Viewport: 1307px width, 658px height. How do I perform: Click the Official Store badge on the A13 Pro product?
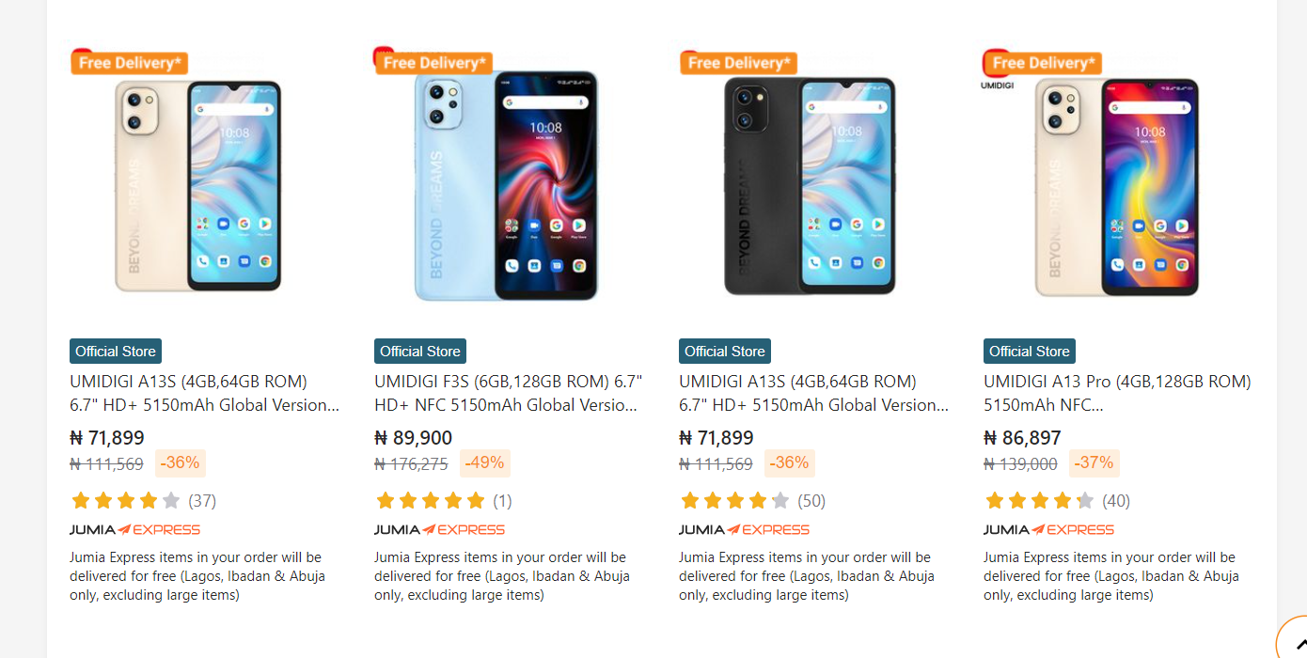1030,351
